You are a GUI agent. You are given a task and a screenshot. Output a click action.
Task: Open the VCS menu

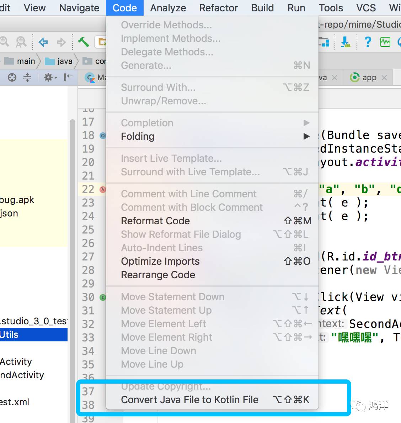pos(366,8)
